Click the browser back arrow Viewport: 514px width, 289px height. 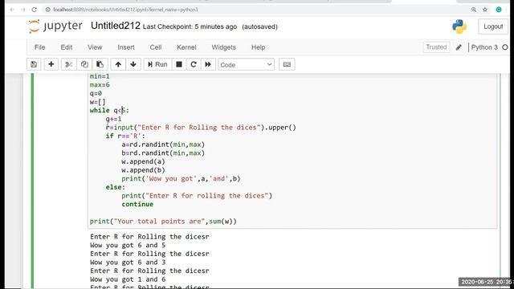pos(12,10)
